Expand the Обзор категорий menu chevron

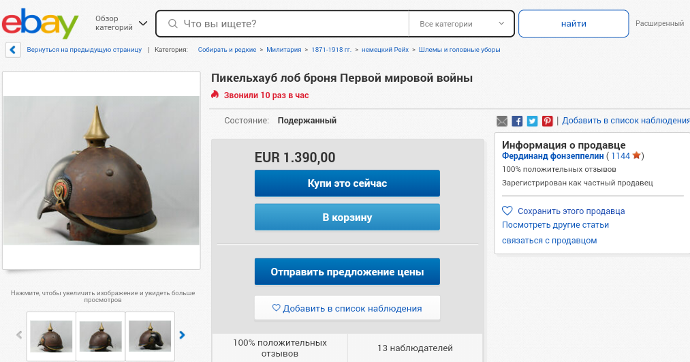tap(143, 23)
